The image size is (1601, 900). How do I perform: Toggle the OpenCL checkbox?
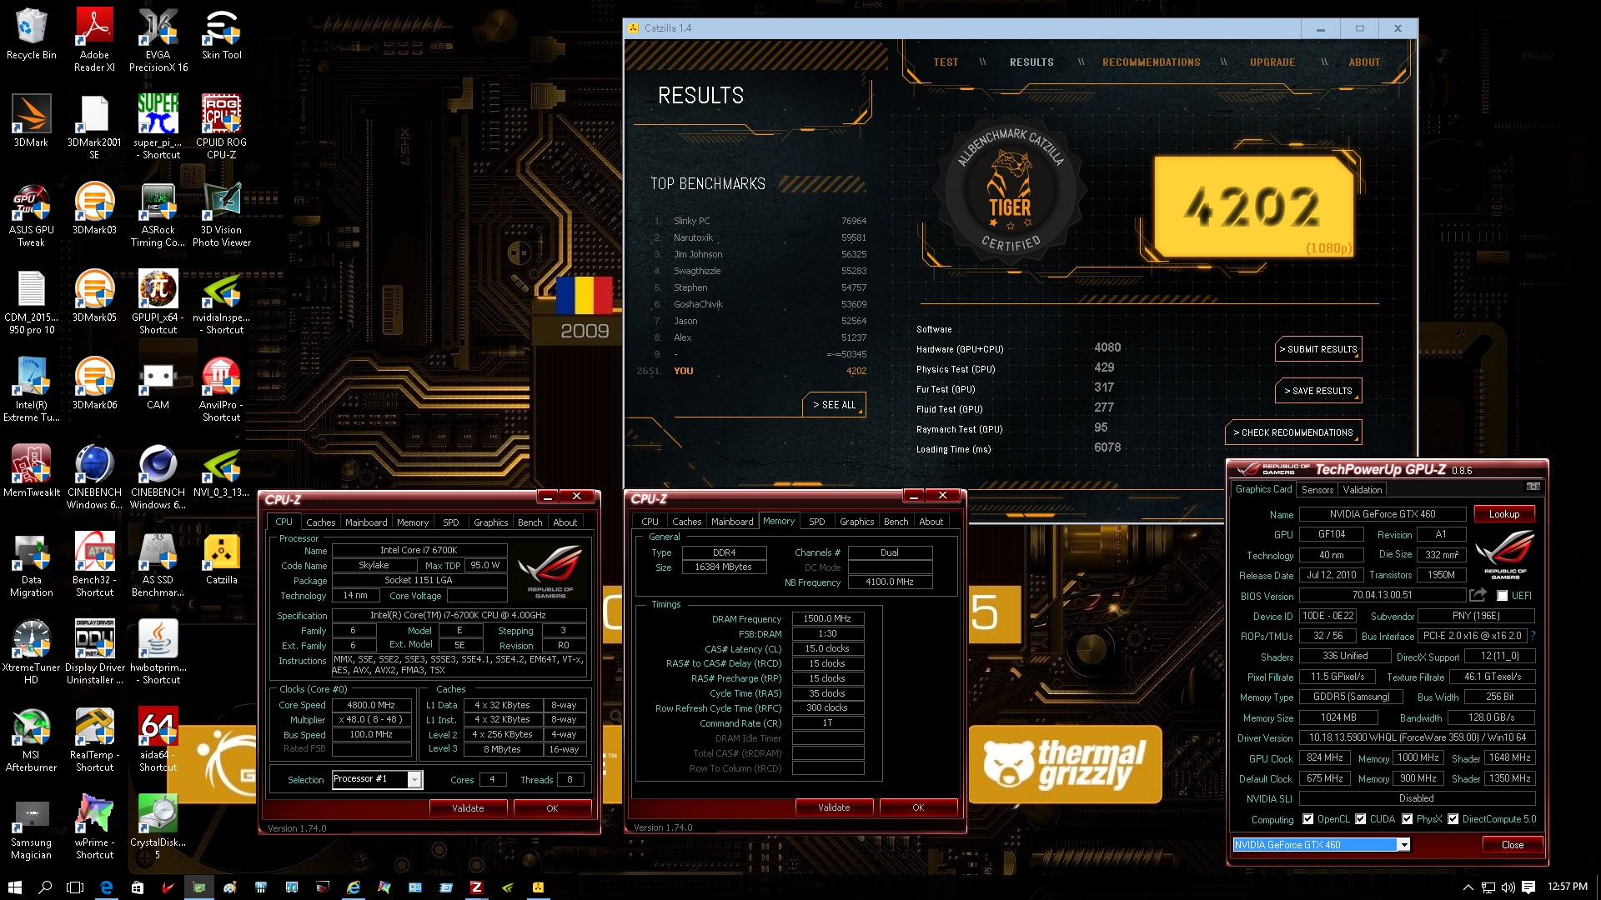click(1307, 819)
